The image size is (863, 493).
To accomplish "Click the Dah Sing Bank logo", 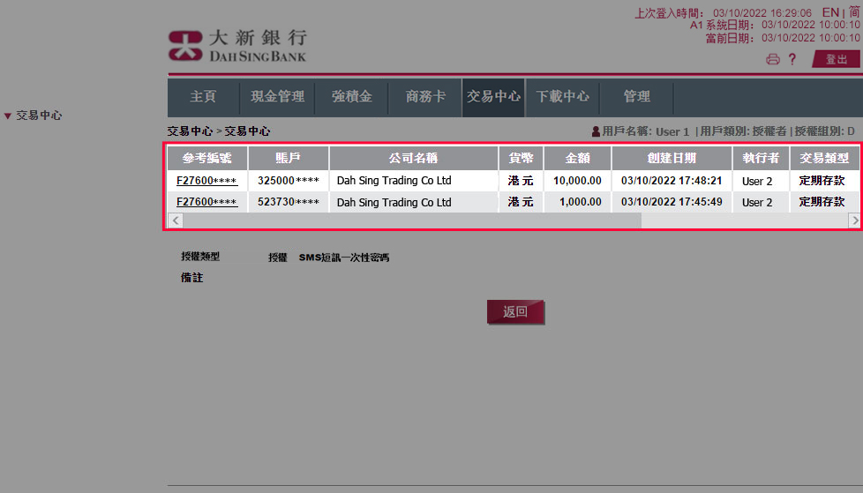I will click(237, 45).
